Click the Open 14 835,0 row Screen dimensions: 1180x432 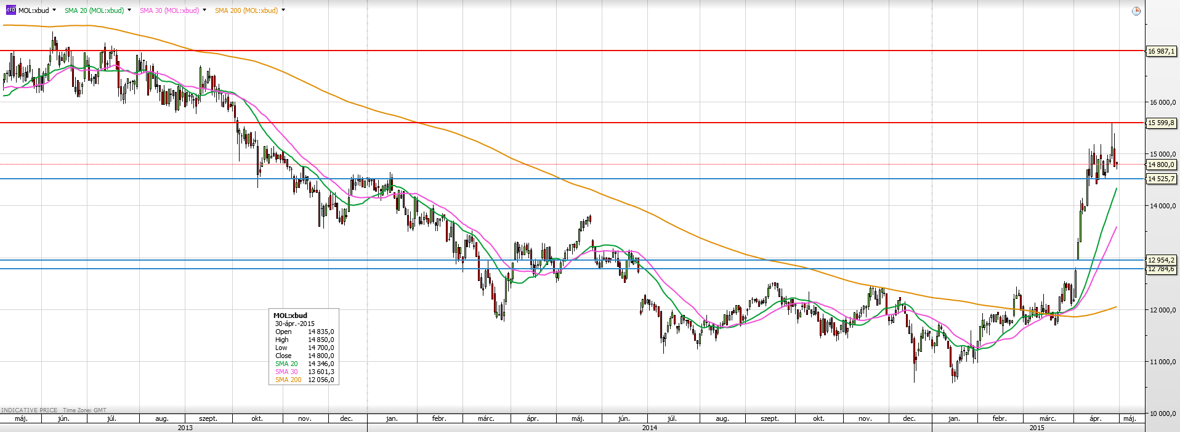304,332
